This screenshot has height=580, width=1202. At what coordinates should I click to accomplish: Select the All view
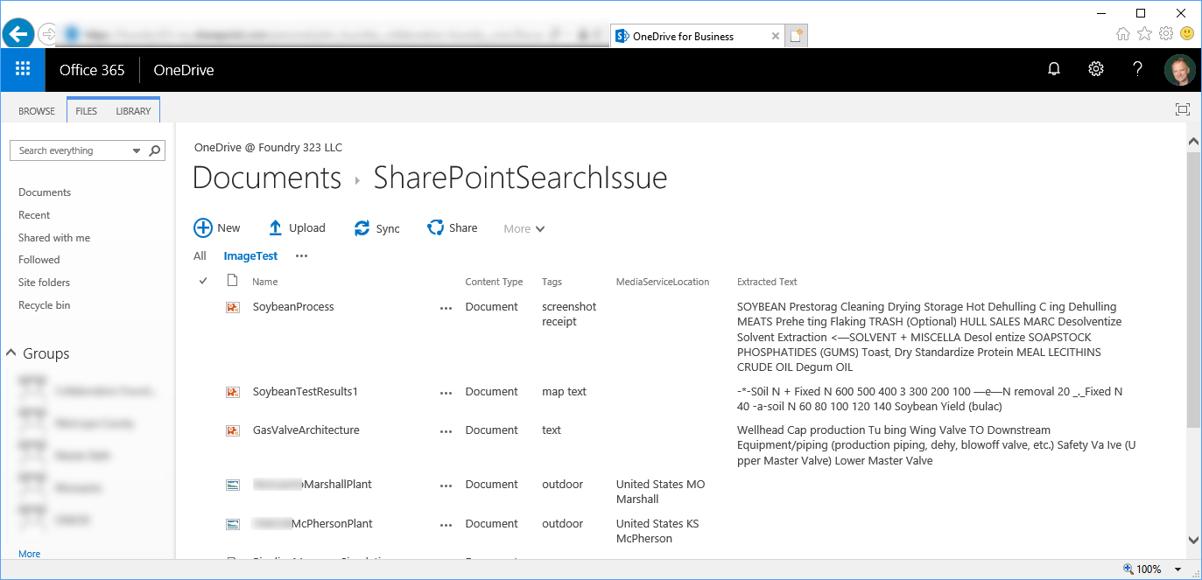coord(200,256)
